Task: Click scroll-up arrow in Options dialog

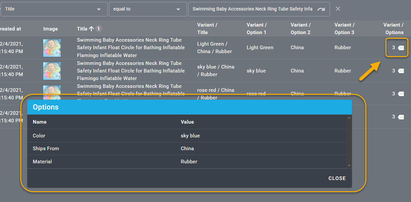Action: [x=349, y=117]
